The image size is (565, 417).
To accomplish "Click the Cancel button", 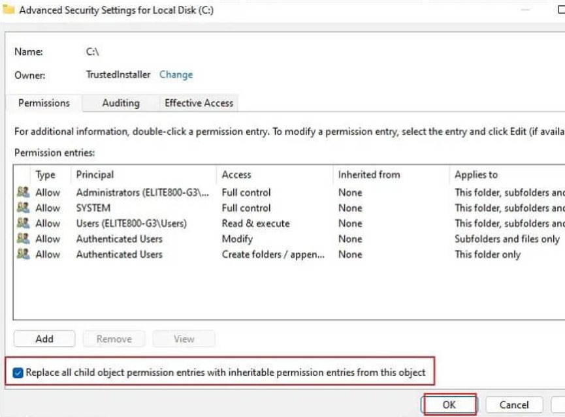I will [x=514, y=405].
